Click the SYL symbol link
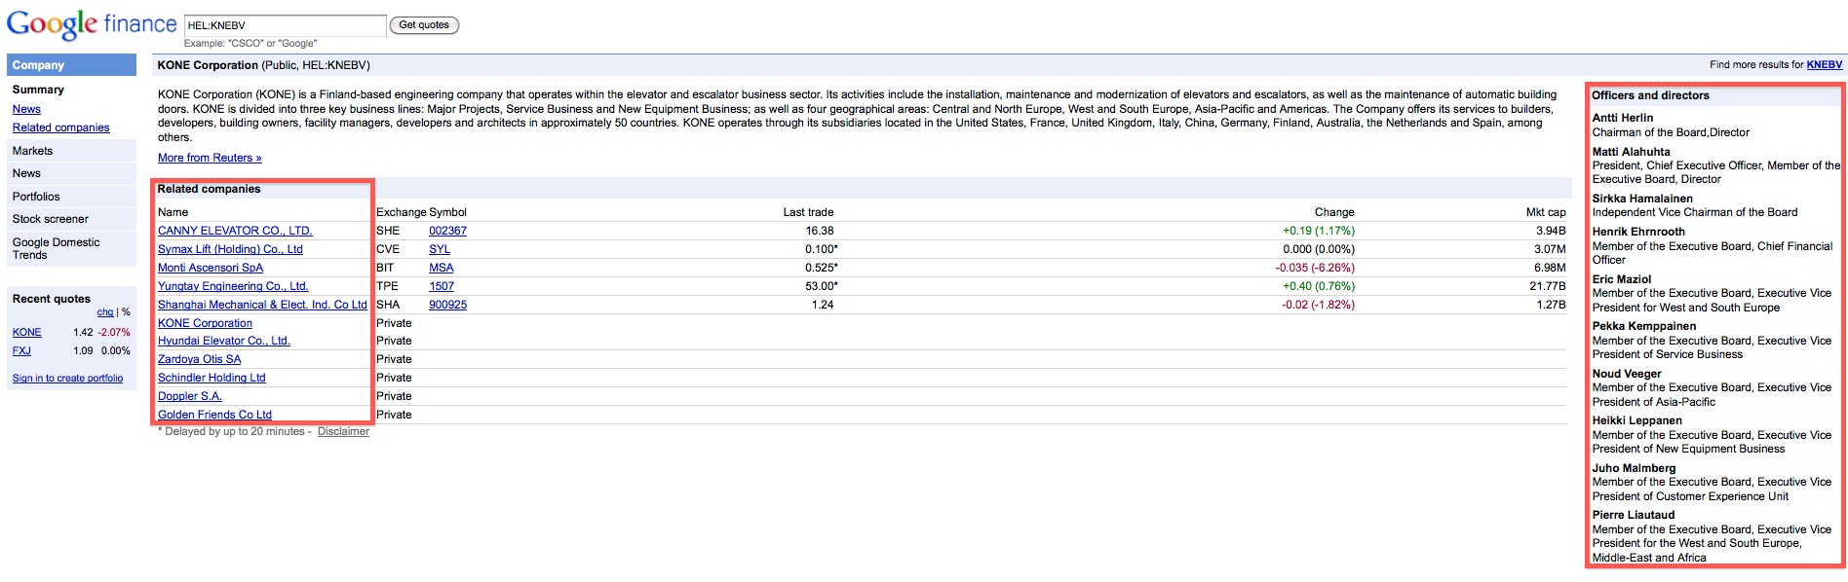Viewport: 1848px width, 582px height. pyautogui.click(x=440, y=249)
